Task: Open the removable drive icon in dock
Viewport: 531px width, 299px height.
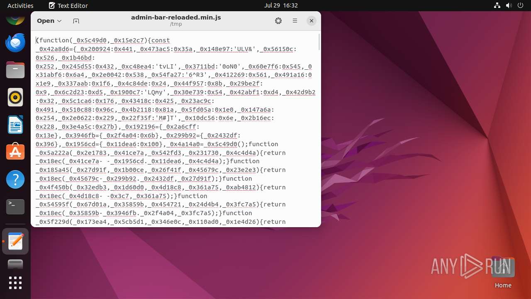Action: pos(15,265)
